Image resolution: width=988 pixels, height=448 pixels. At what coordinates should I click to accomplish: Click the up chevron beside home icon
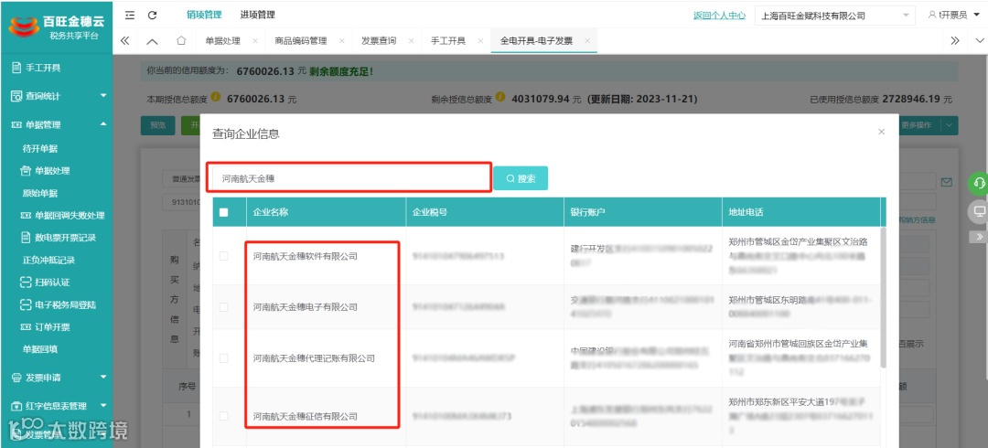[x=153, y=41]
